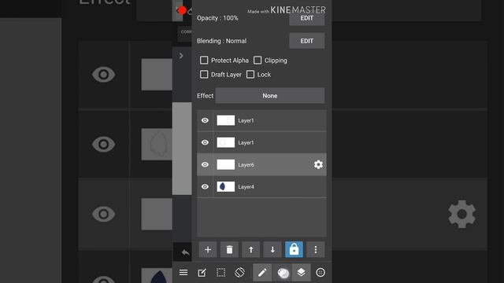Open layer more options three-dot menu

(315, 249)
